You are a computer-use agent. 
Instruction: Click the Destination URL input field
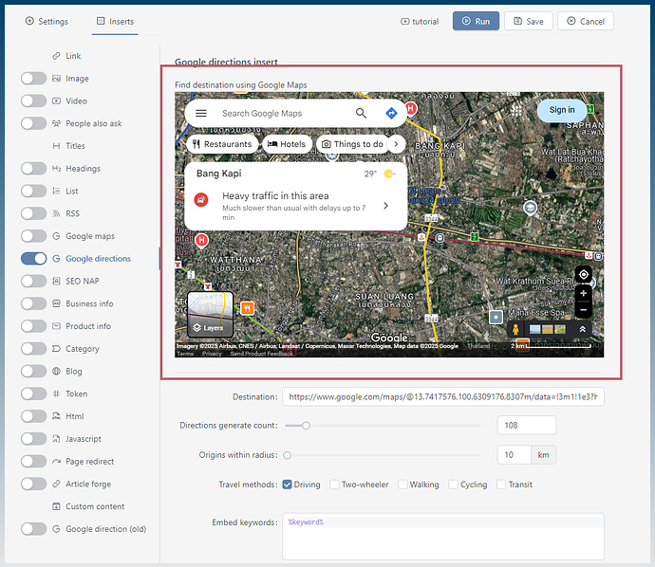(443, 396)
